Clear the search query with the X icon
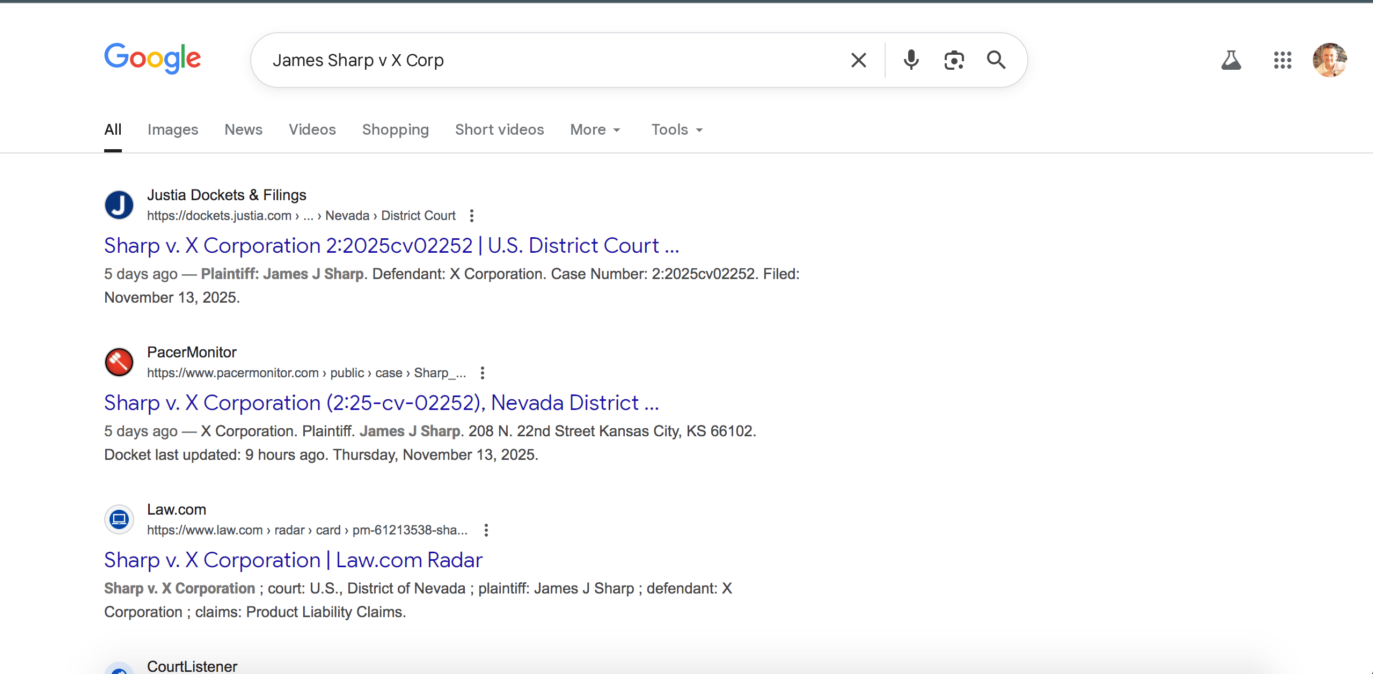The height and width of the screenshot is (674, 1373). pos(858,60)
